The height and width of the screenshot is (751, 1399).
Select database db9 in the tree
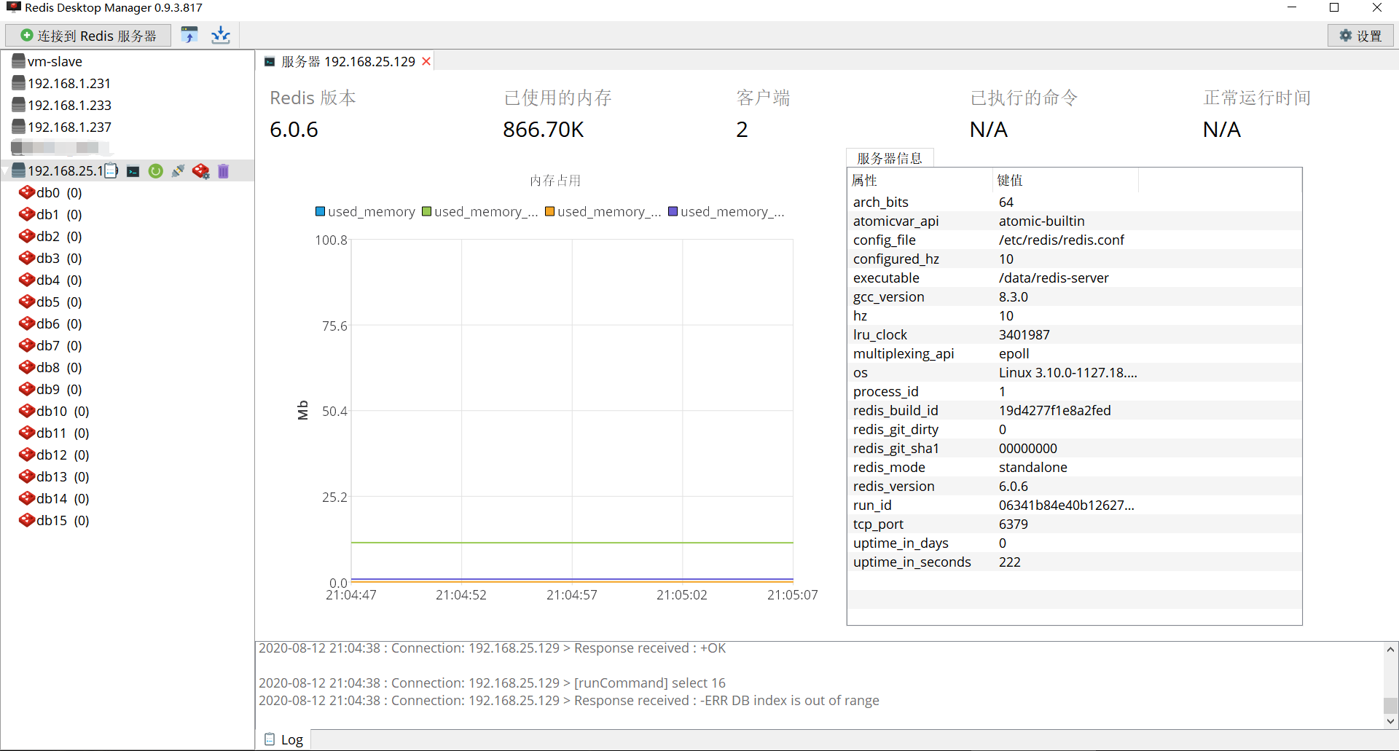(x=50, y=389)
